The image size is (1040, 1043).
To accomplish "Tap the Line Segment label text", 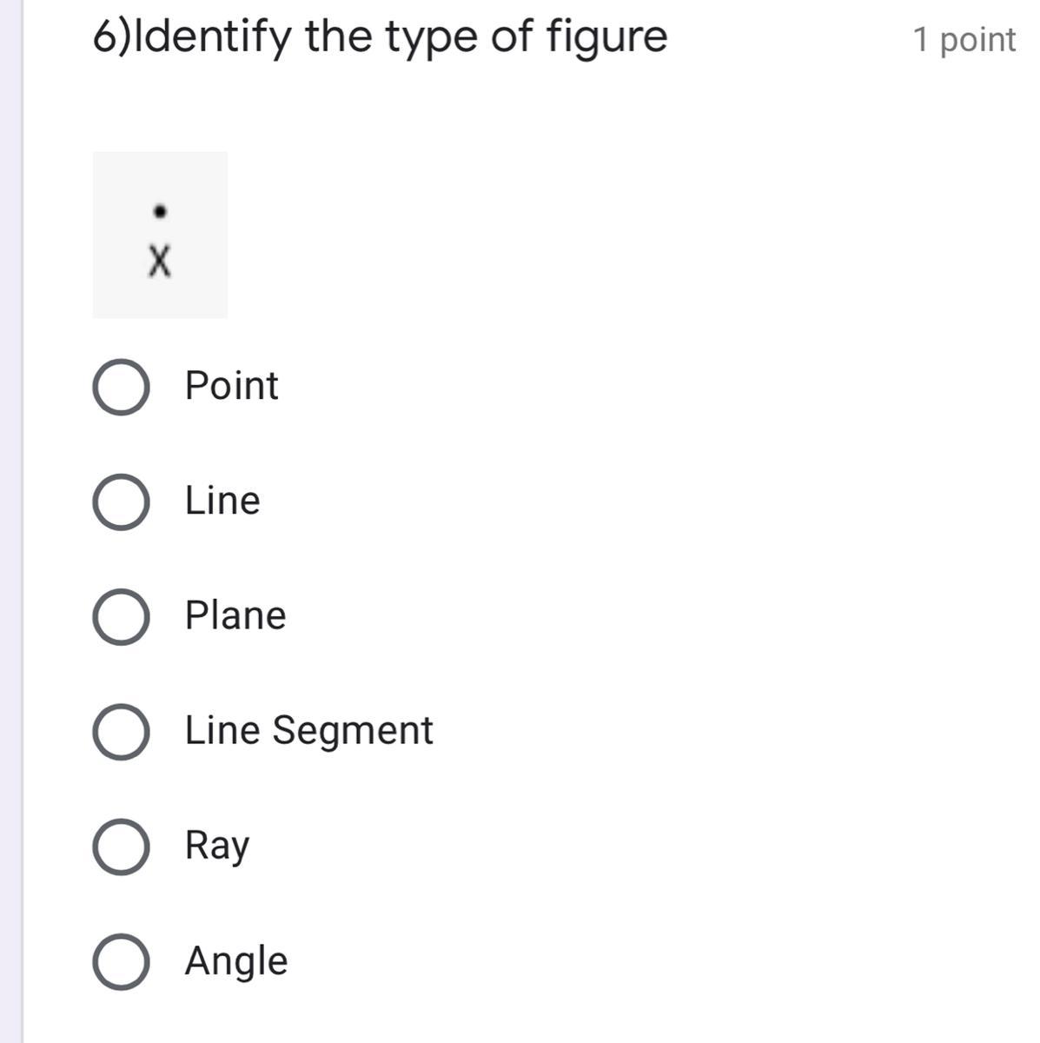I will (x=308, y=730).
